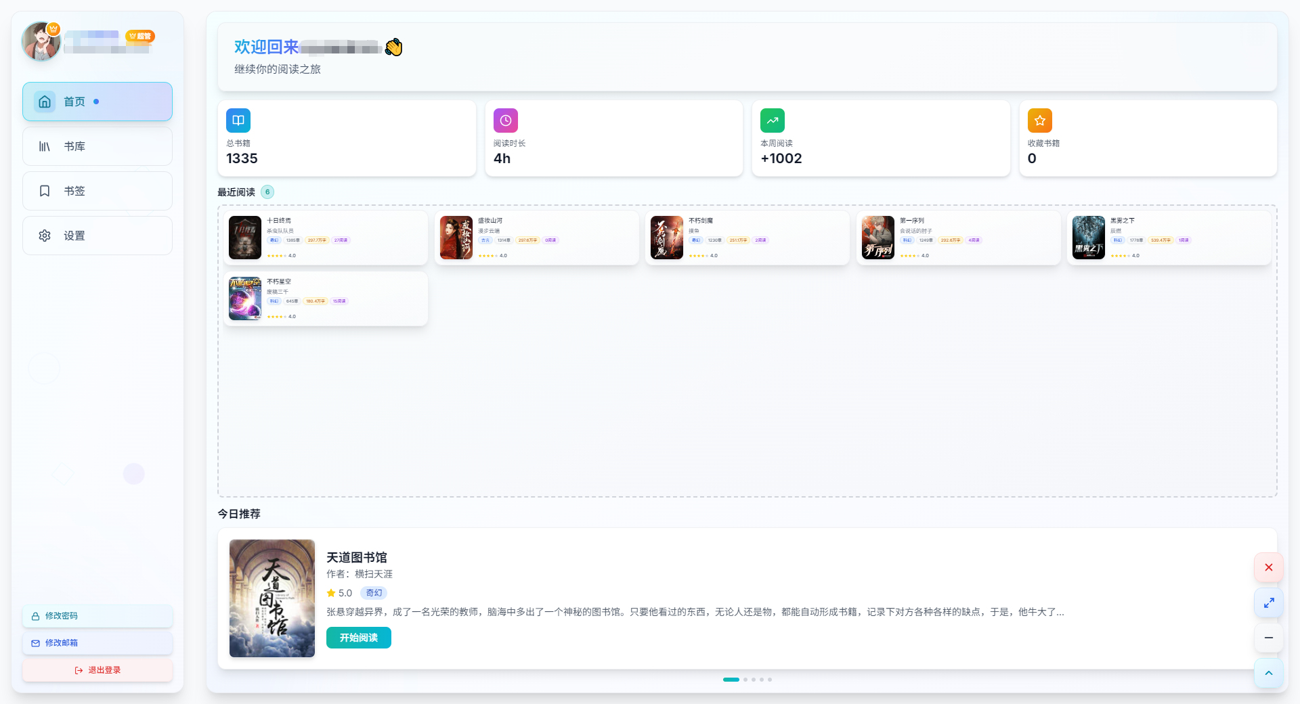Select the second carousel indicator dot
The height and width of the screenshot is (704, 1300).
point(745,680)
